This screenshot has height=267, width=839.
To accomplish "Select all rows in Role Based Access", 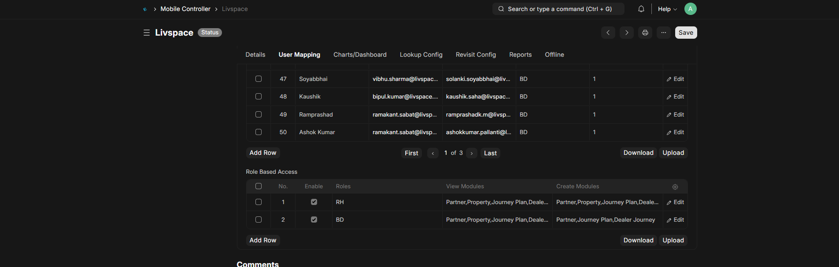I will [259, 186].
